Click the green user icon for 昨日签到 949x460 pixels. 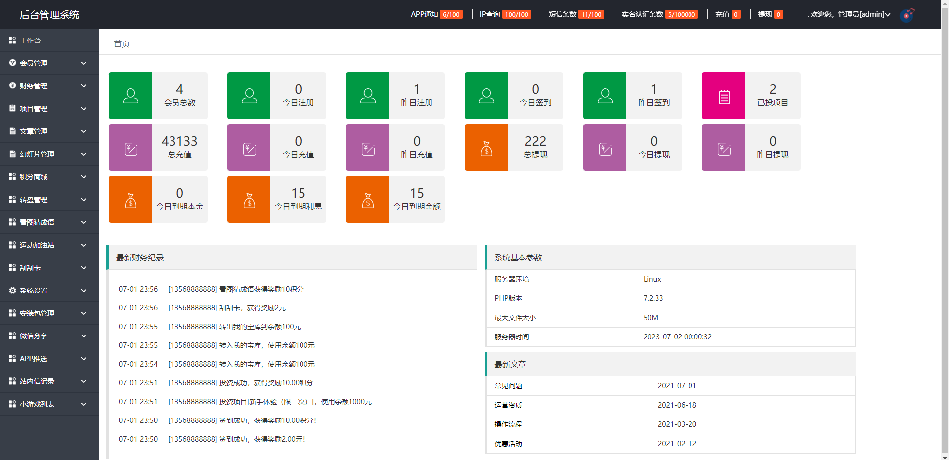(605, 96)
